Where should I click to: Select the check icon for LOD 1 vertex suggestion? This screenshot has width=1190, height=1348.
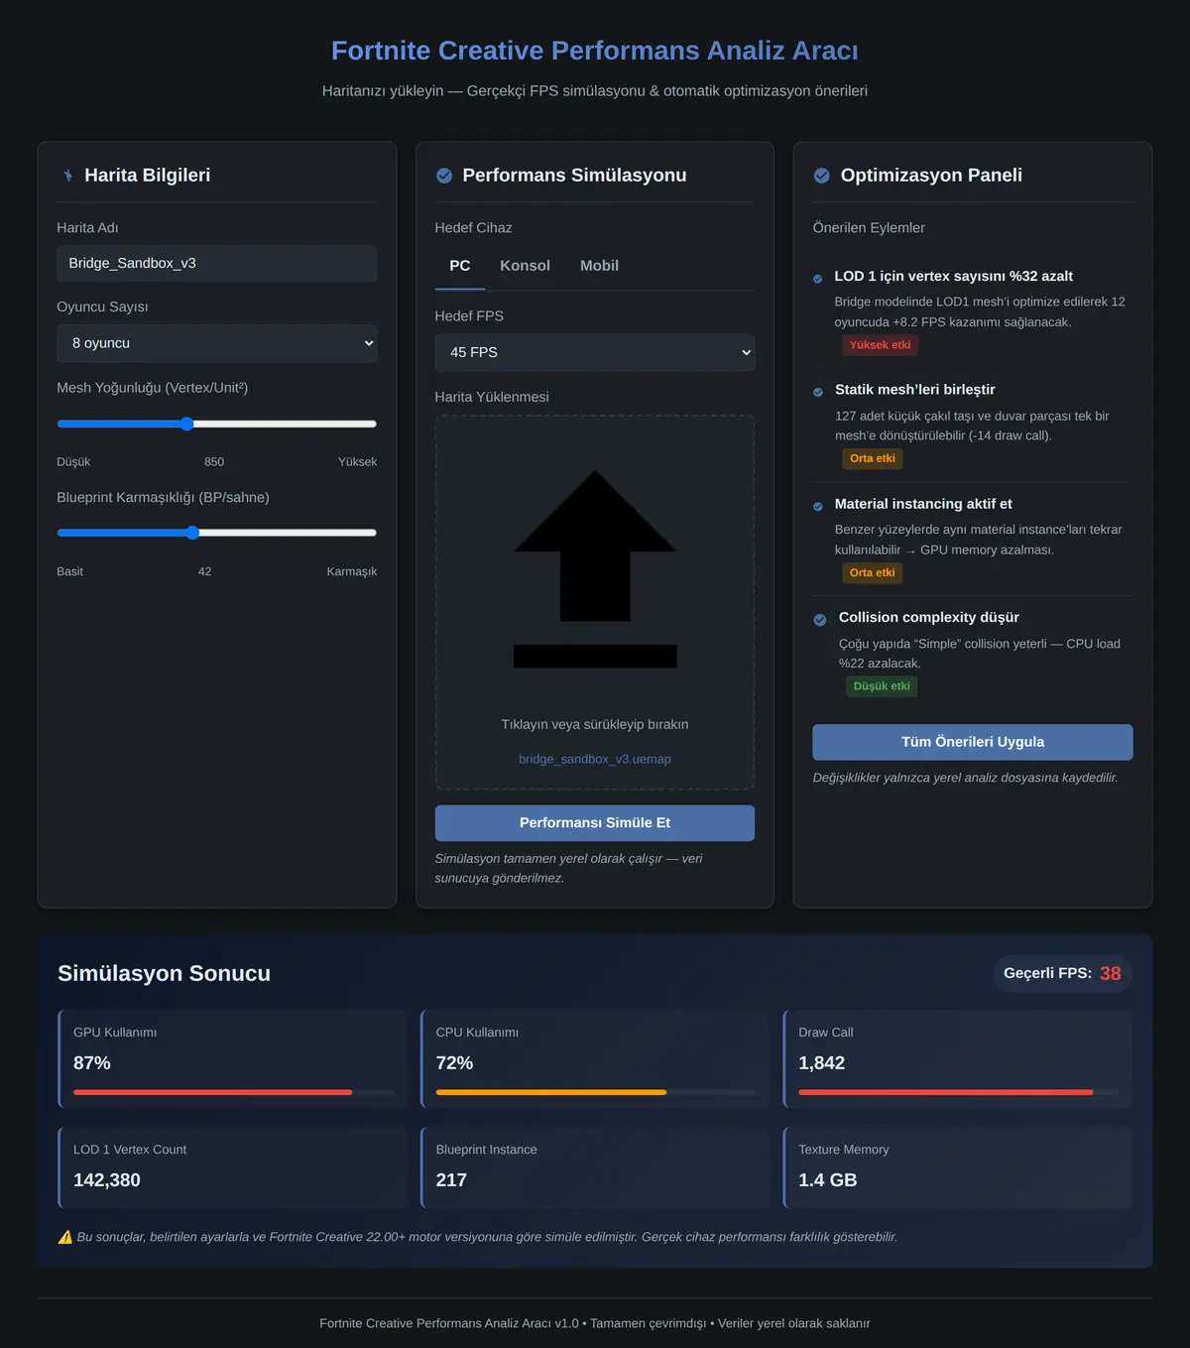click(x=817, y=279)
